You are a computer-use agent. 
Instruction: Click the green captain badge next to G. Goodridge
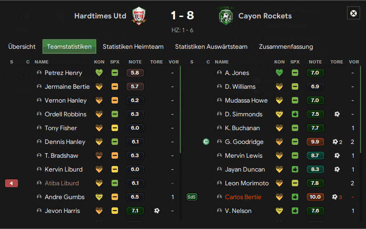[x=206, y=142]
